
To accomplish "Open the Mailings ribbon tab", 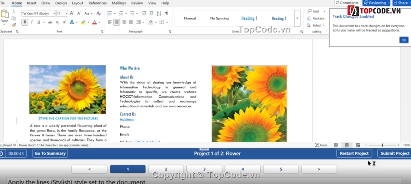I will [119, 3].
